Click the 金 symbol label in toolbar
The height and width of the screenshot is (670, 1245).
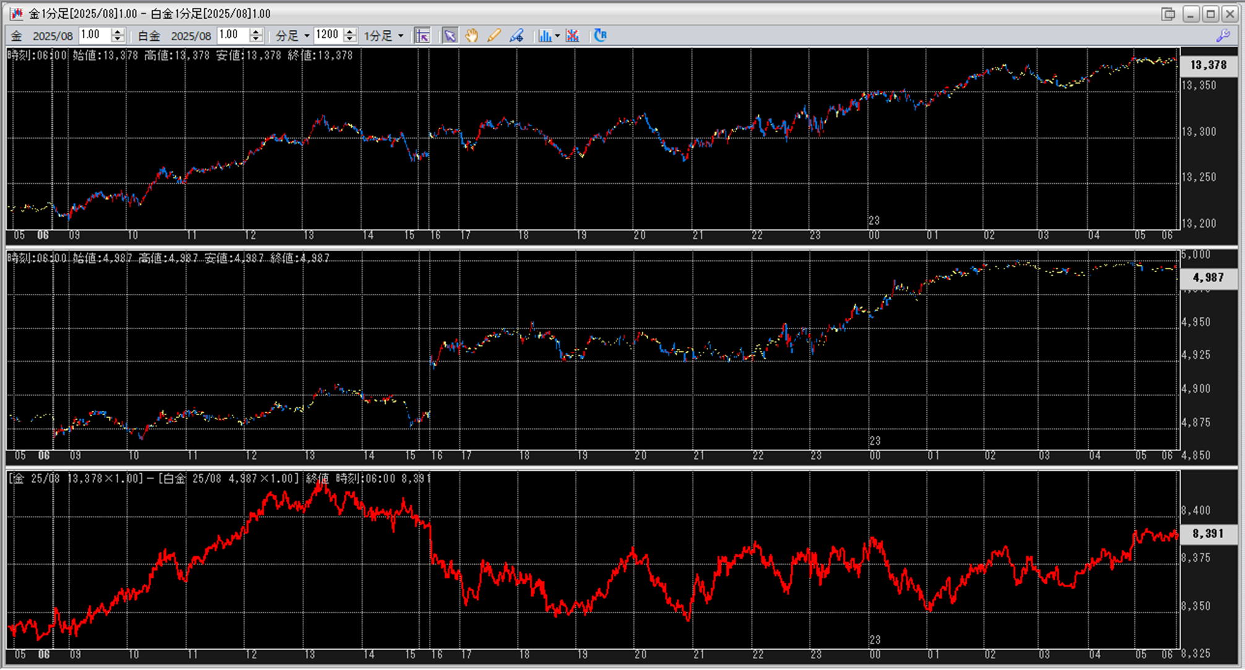pos(17,36)
